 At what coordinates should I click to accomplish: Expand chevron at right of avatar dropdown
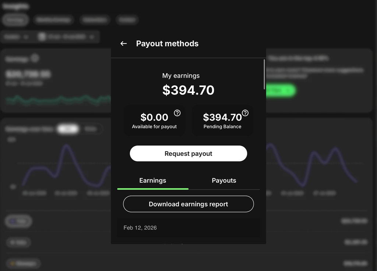point(92,37)
